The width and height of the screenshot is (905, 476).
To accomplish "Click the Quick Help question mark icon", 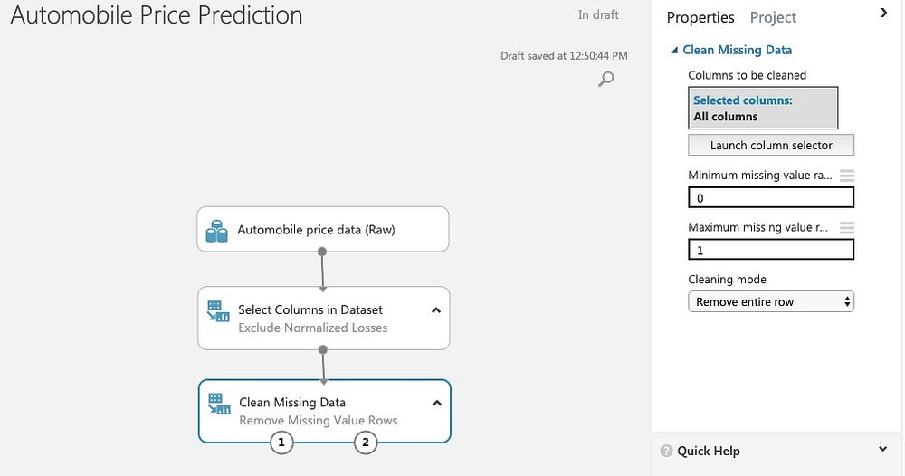I will pos(666,451).
